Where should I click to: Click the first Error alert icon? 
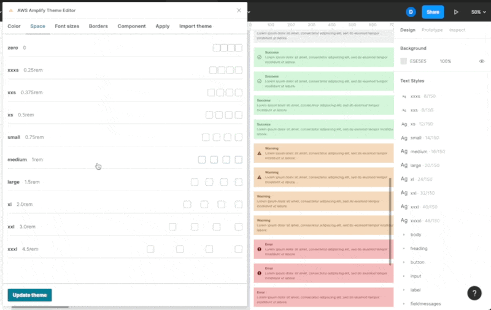coord(259,249)
